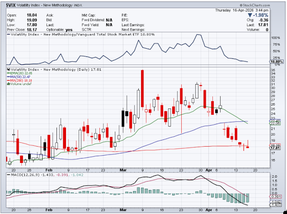The image size is (287, 214).
Task: Click the 10.80% axis tag on the ratio panel
Action: point(276,62)
